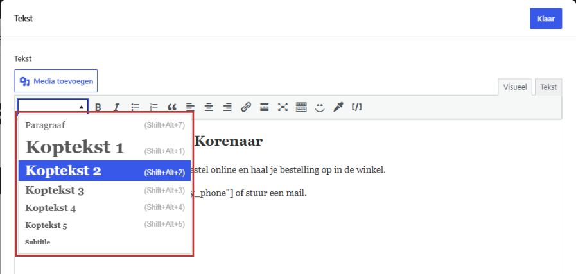Image resolution: width=576 pixels, height=274 pixels.
Task: Switch to the Visueel editor tab
Action: point(515,87)
